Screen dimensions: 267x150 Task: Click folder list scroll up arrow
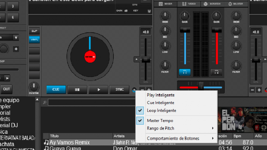click(x=37, y=99)
